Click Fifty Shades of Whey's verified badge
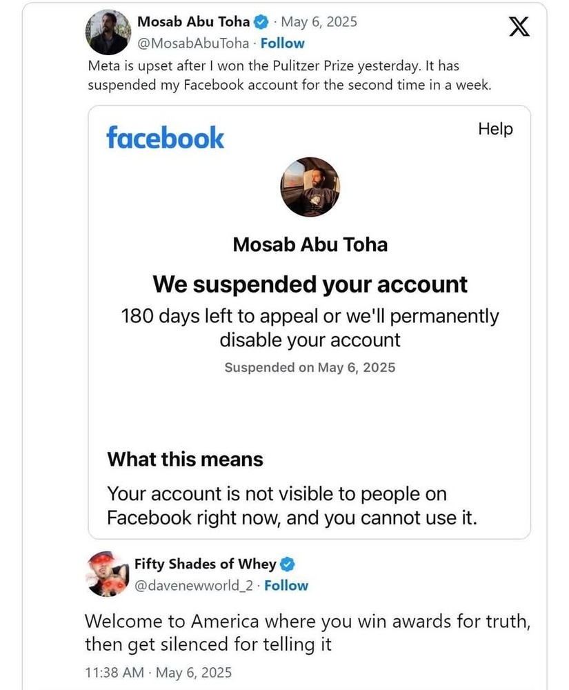Screen dimensions: 569x690 click(287, 564)
